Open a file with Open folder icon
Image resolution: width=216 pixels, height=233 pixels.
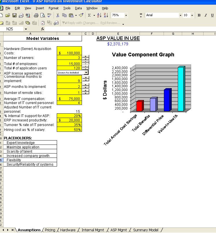tap(8, 15)
